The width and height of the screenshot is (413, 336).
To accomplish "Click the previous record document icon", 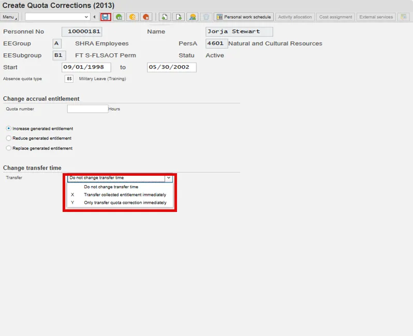I will (x=165, y=17).
